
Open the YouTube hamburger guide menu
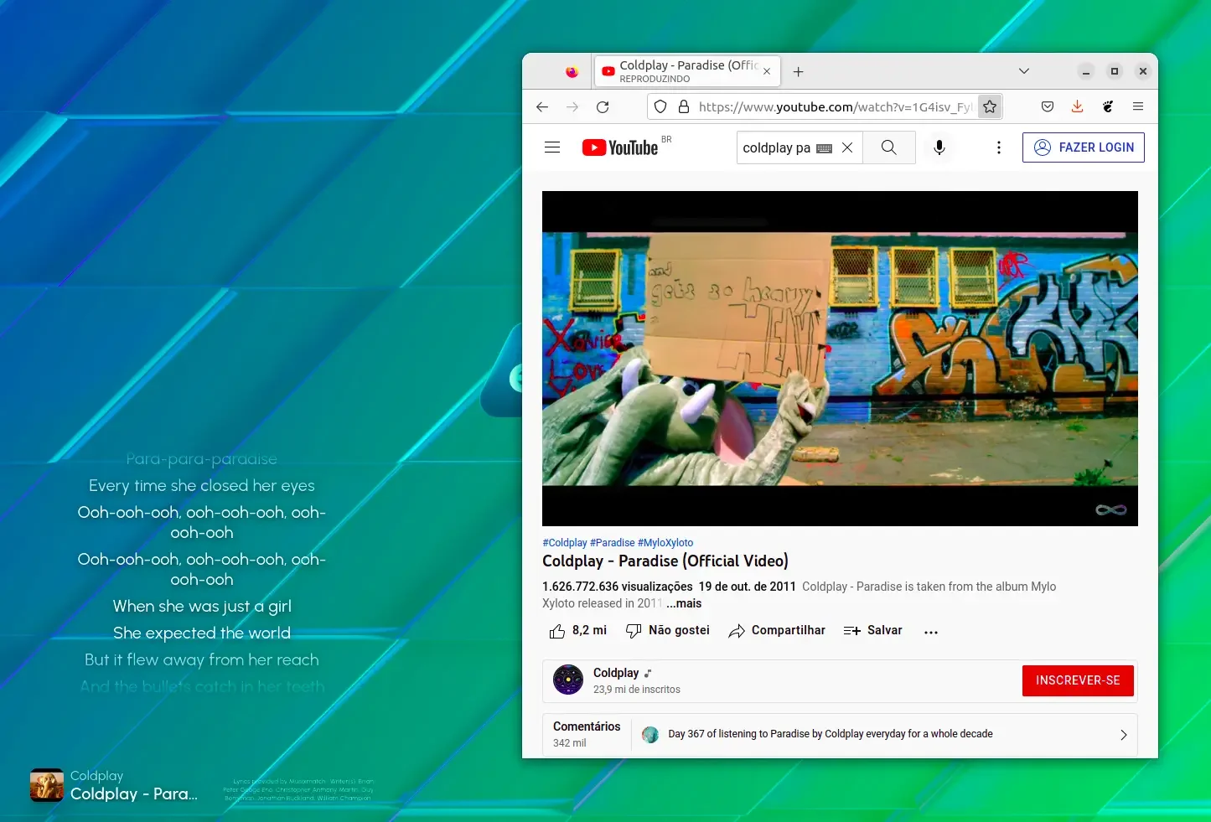[x=552, y=147]
